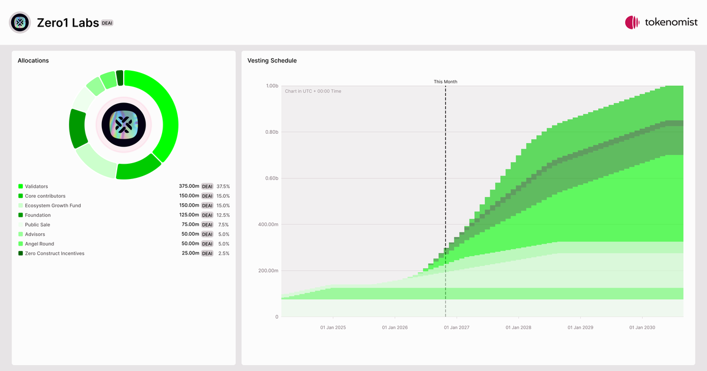Select the 01 Jan 2030 axis label
Screen dimensions: 707x371
[x=642, y=327]
